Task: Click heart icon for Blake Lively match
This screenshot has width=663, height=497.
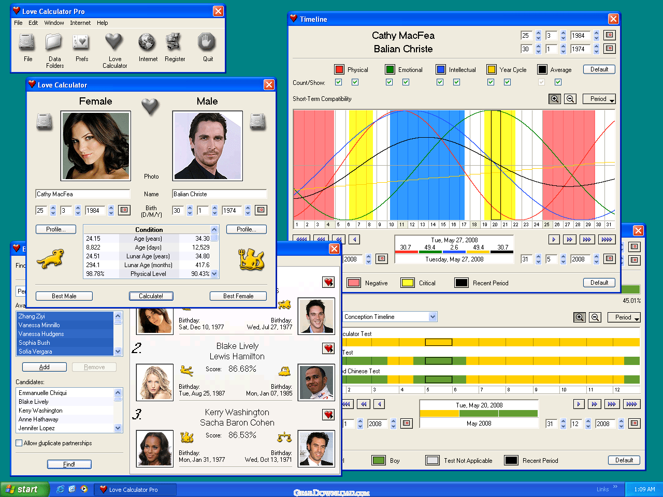Action: [x=328, y=348]
